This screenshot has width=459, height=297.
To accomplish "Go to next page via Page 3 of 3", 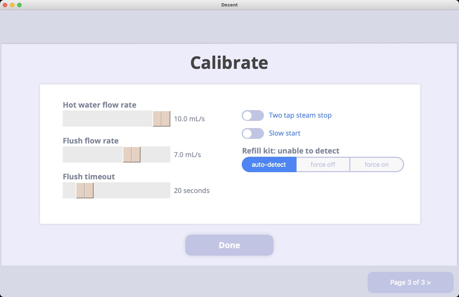I will 411,282.
